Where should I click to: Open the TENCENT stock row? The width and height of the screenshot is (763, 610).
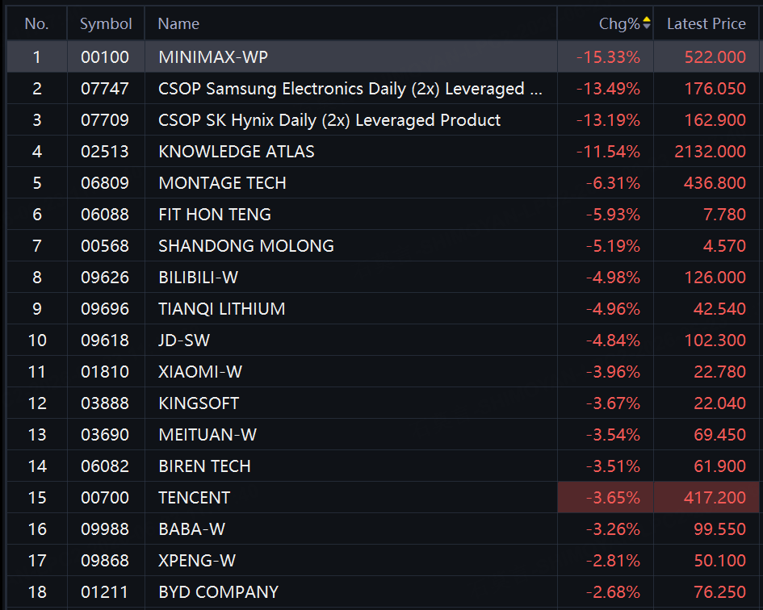pos(383,497)
